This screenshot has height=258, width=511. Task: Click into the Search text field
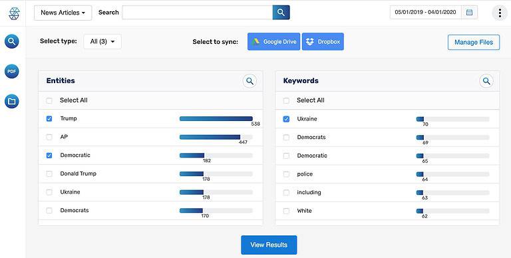coord(198,13)
